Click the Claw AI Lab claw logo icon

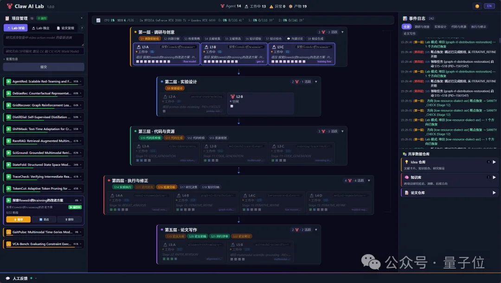click(x=10, y=7)
